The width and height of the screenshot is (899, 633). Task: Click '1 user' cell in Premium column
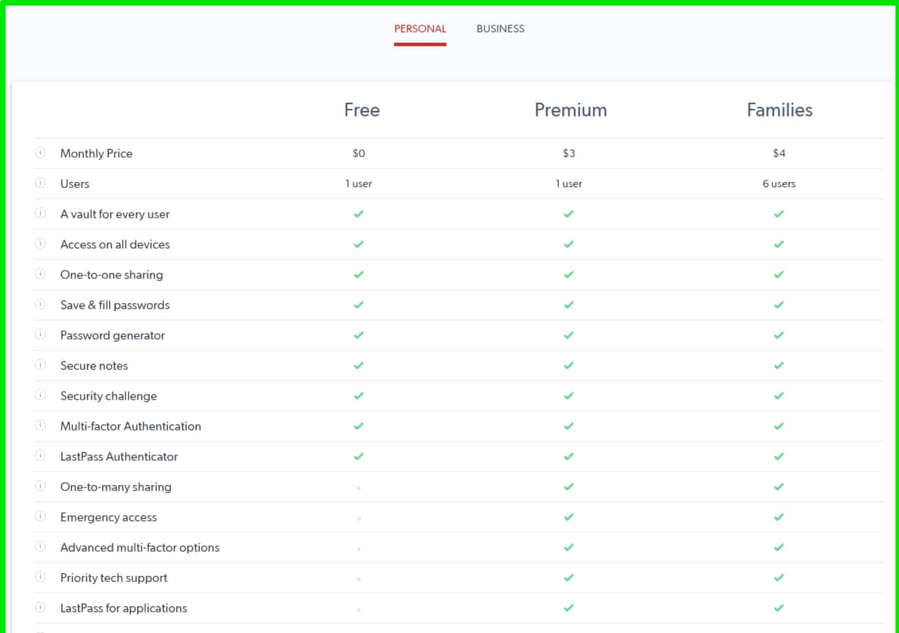569,184
